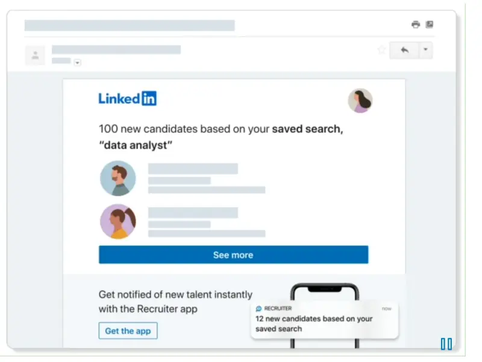This screenshot has height=362, width=482.
Task: Select the ponytail woman candidate photo
Action: 118,221
